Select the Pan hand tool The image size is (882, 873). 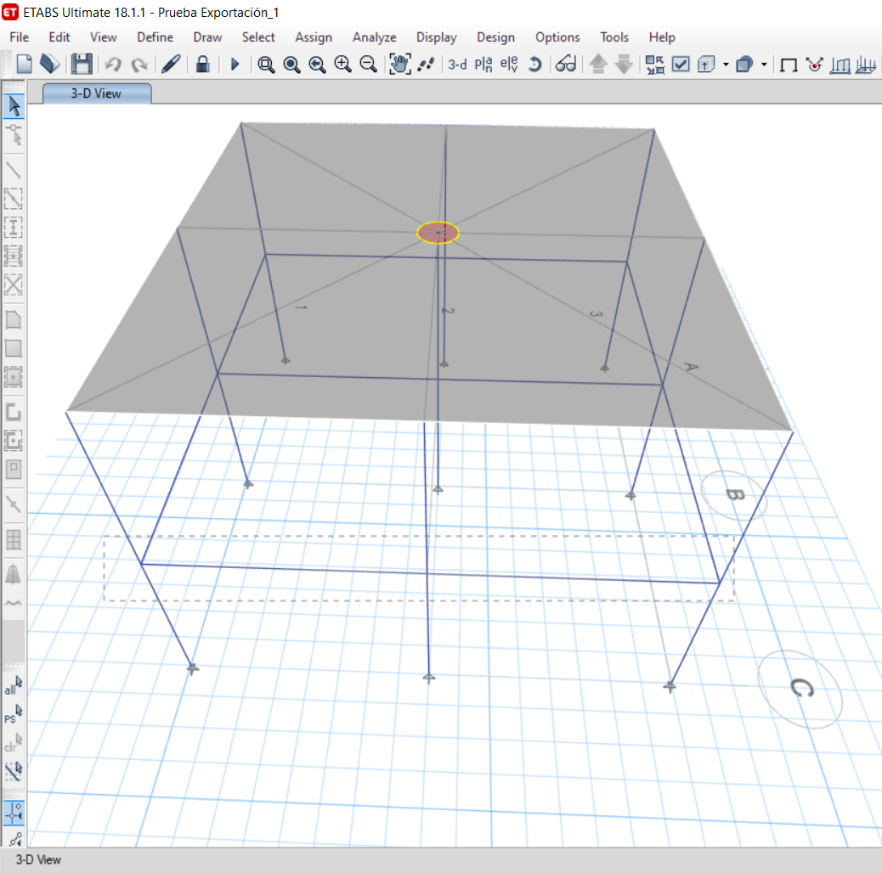click(x=399, y=65)
